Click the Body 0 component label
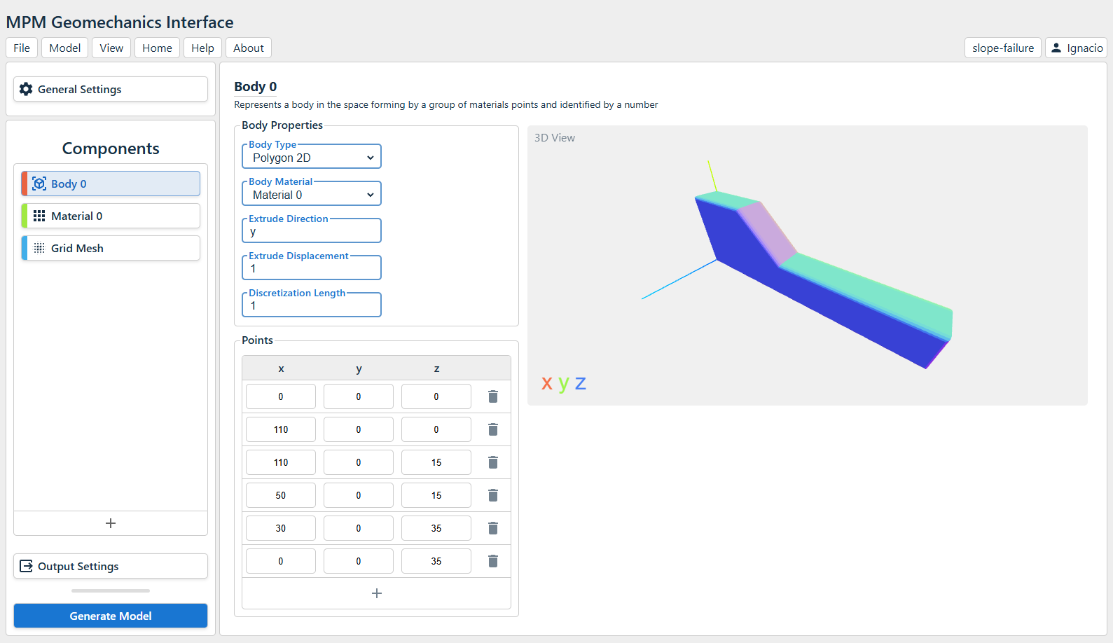This screenshot has width=1113, height=643. [69, 184]
